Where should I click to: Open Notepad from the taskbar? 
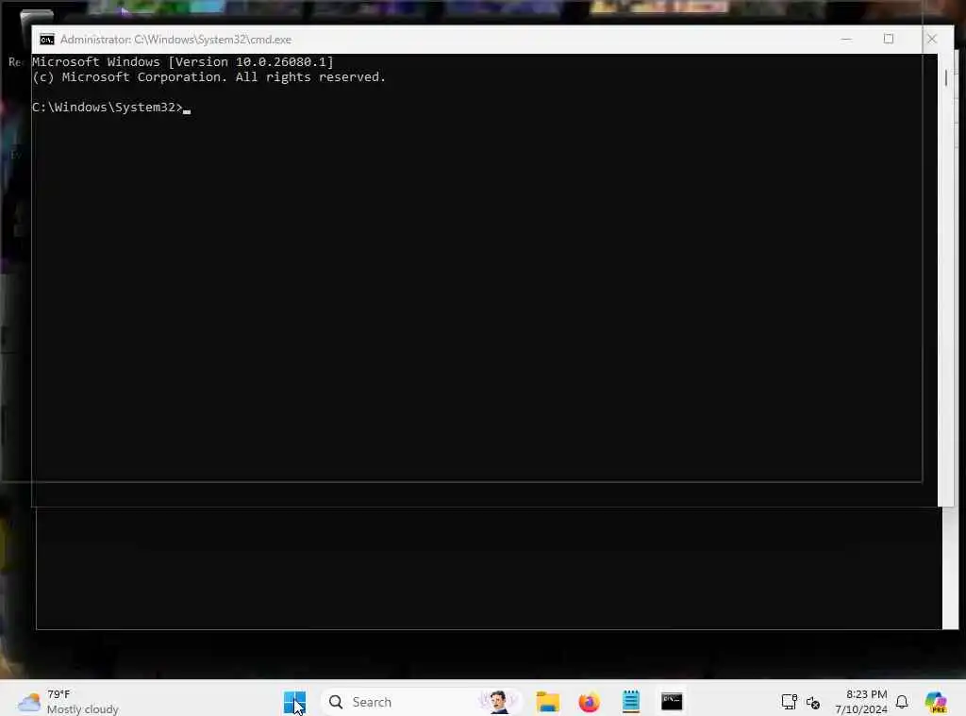(x=631, y=702)
